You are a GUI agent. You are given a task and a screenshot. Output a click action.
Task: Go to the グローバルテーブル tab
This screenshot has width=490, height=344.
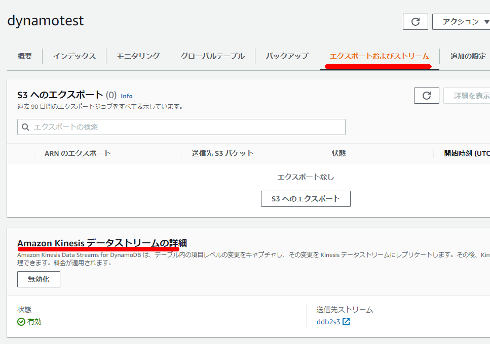[212, 56]
